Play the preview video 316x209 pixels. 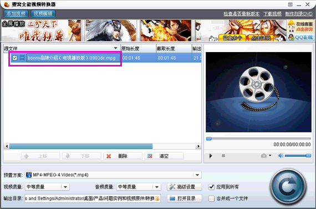(211, 156)
